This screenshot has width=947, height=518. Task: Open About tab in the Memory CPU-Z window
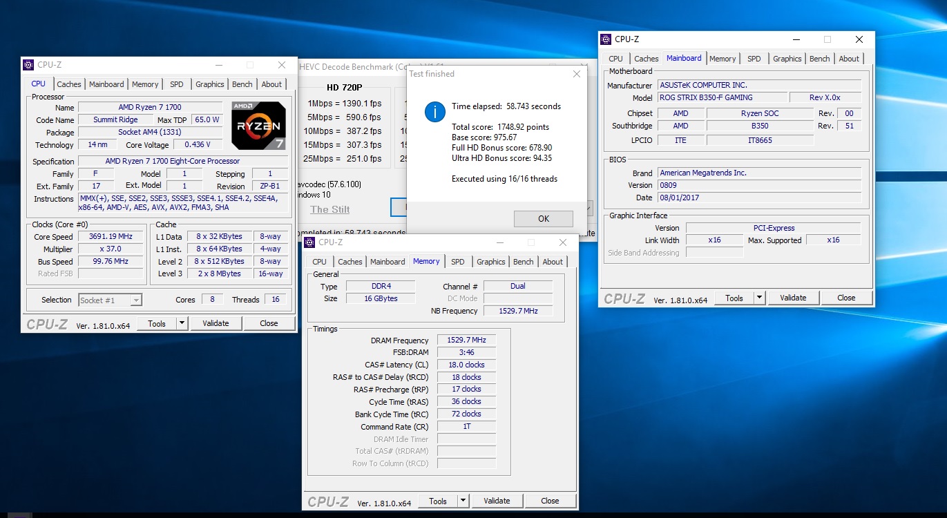coord(553,262)
